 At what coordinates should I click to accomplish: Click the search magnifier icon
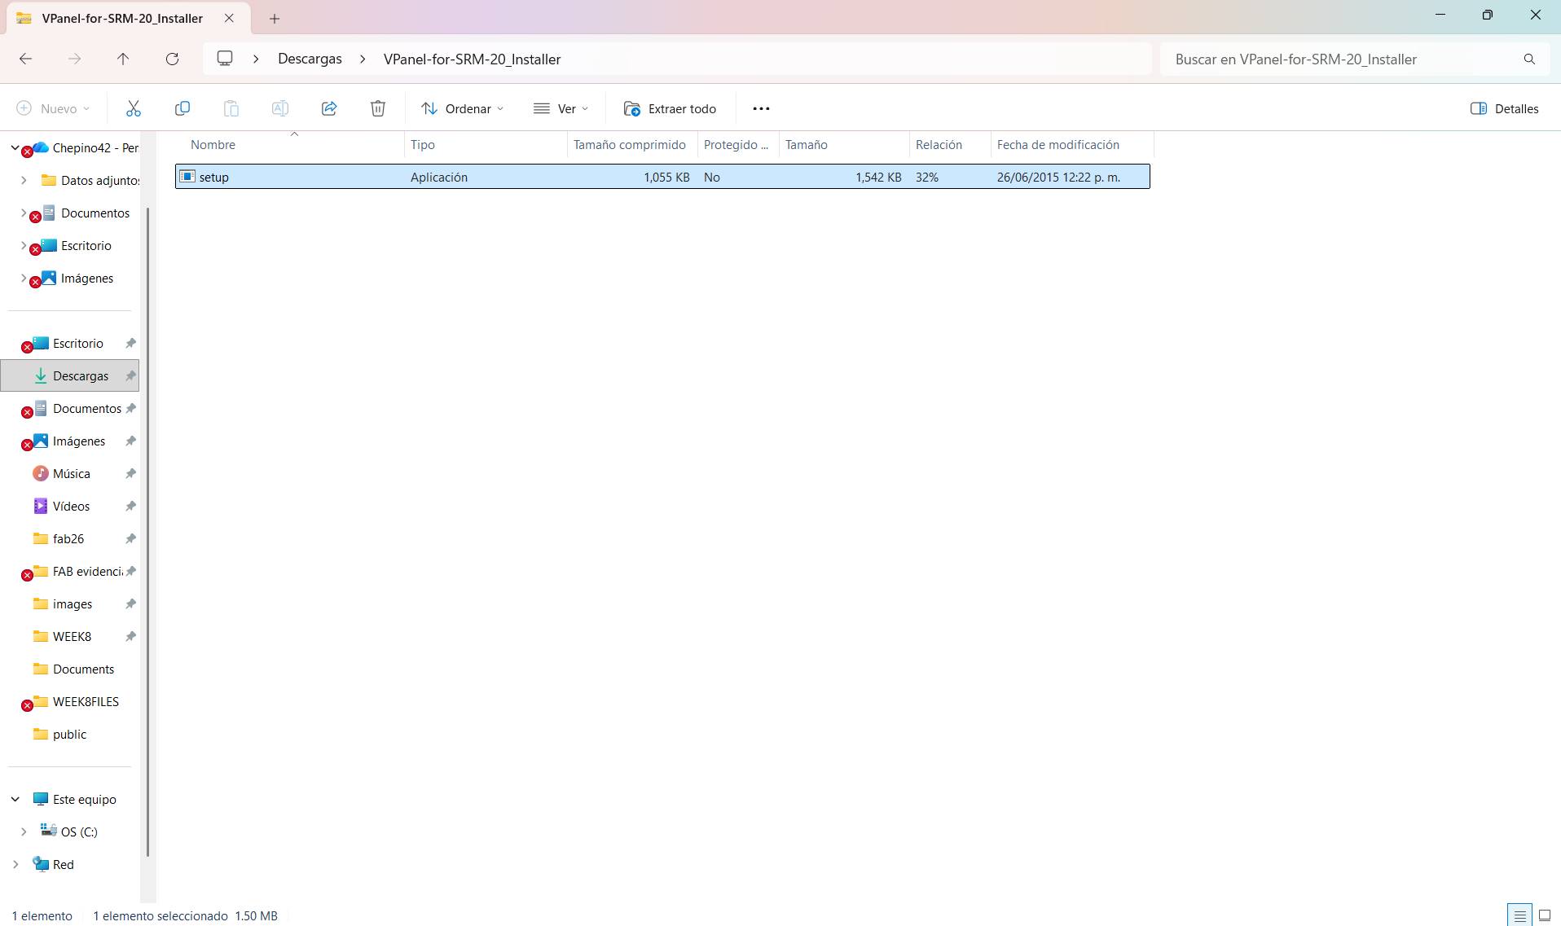[1528, 59]
